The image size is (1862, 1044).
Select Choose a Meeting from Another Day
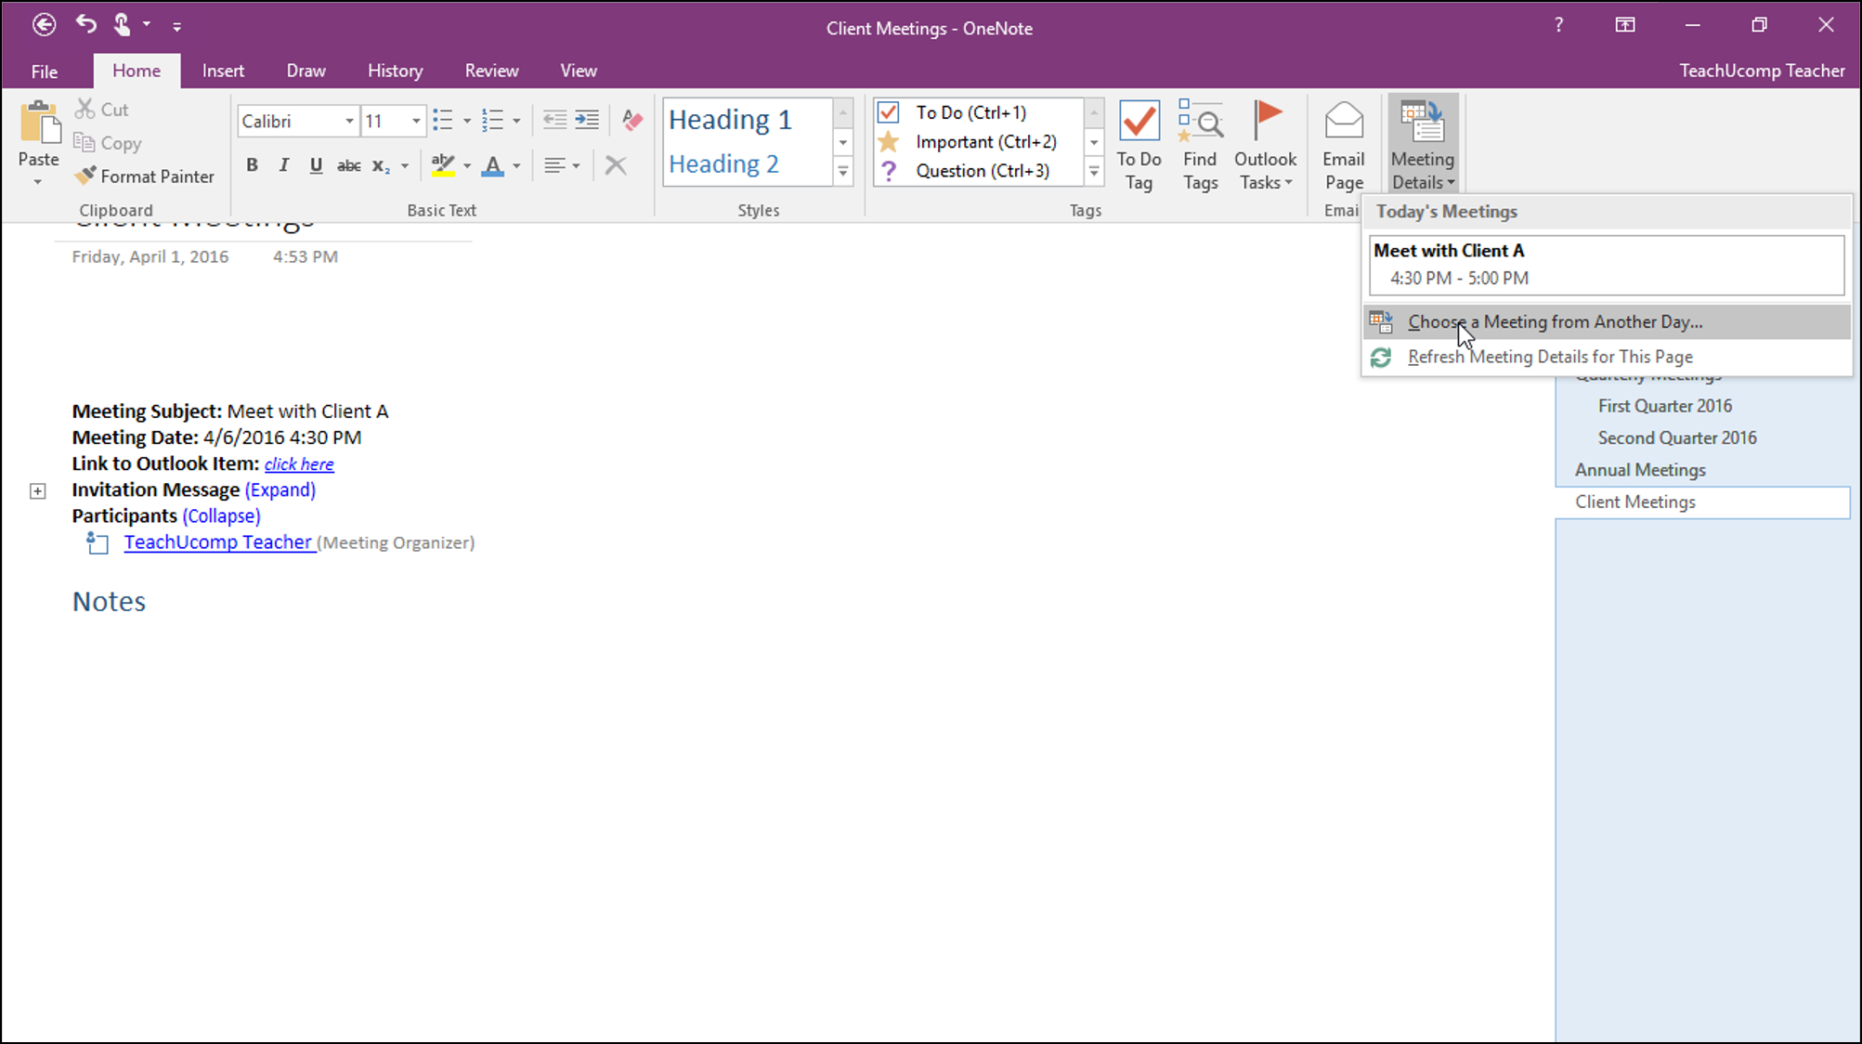[1556, 321]
